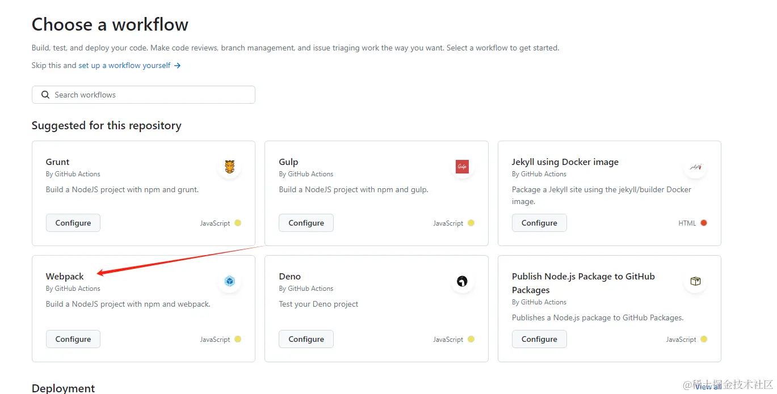Screen dimensions: 777x394
Task: Click the red HTML language dot
Action: pos(704,223)
